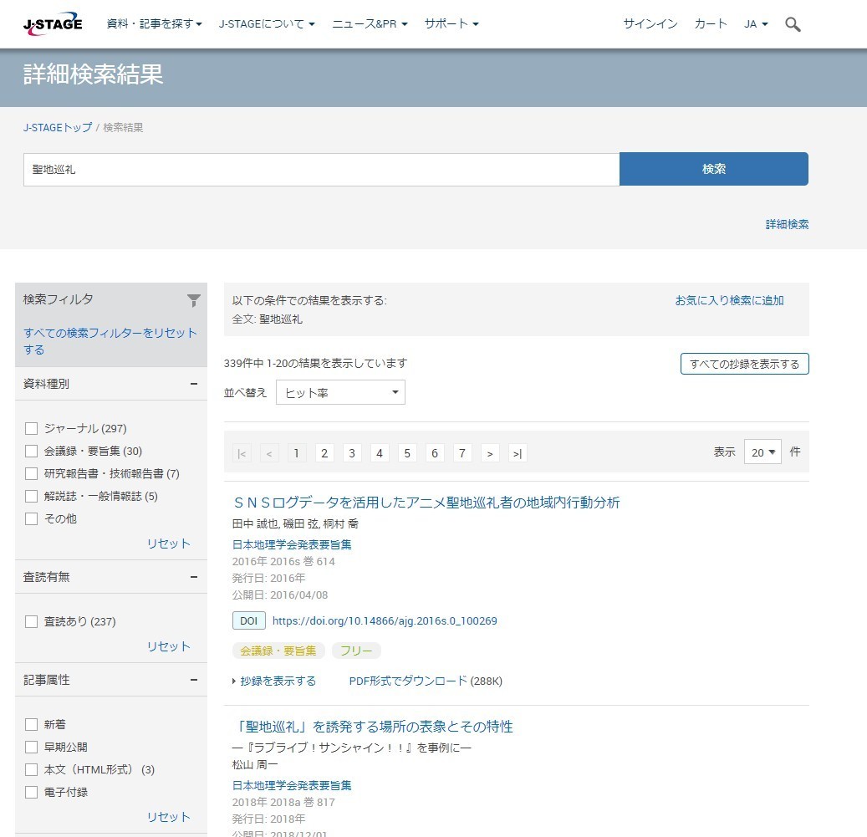
Task: Check the 本文（HTML形式）(3) checkbox
Action: [x=31, y=769]
